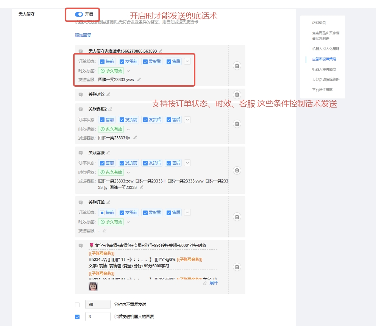The image size is (376, 326).
Task: Delete the 关联时效 reply
Action: pos(237,95)
